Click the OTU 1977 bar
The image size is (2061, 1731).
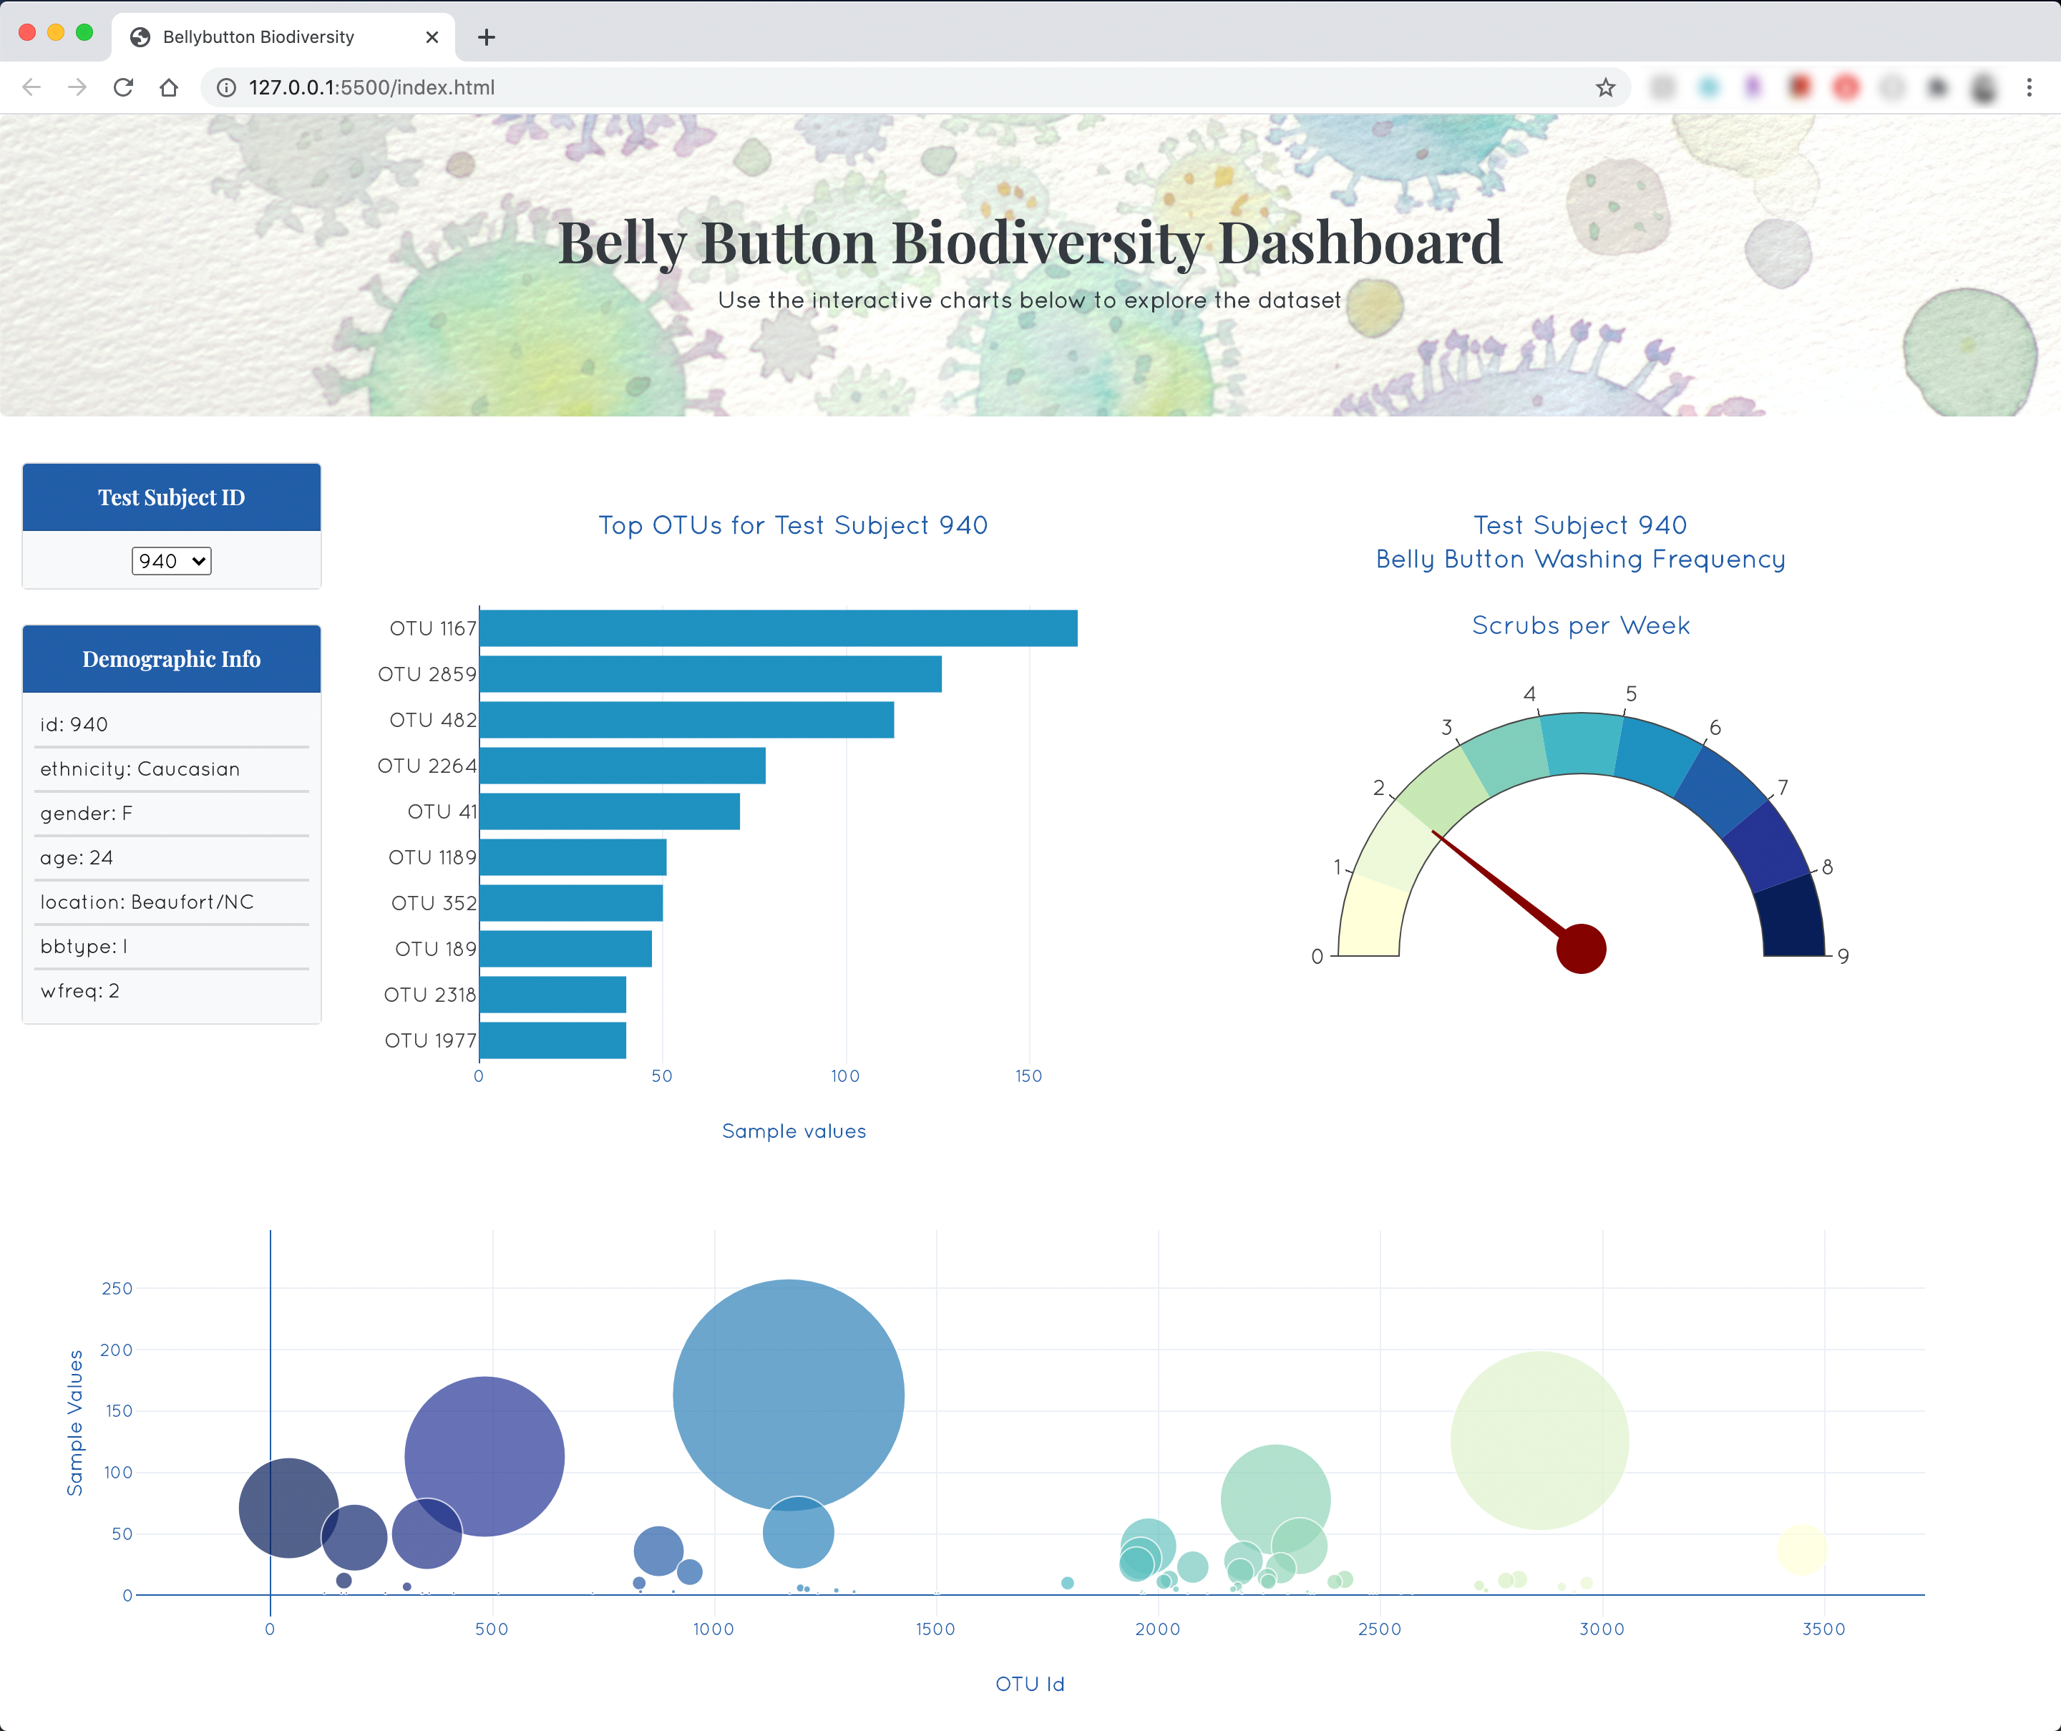[x=552, y=1040]
